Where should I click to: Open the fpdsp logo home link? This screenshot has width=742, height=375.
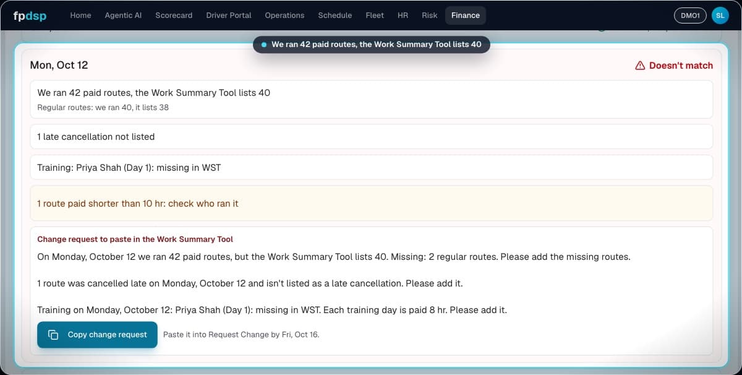point(30,15)
